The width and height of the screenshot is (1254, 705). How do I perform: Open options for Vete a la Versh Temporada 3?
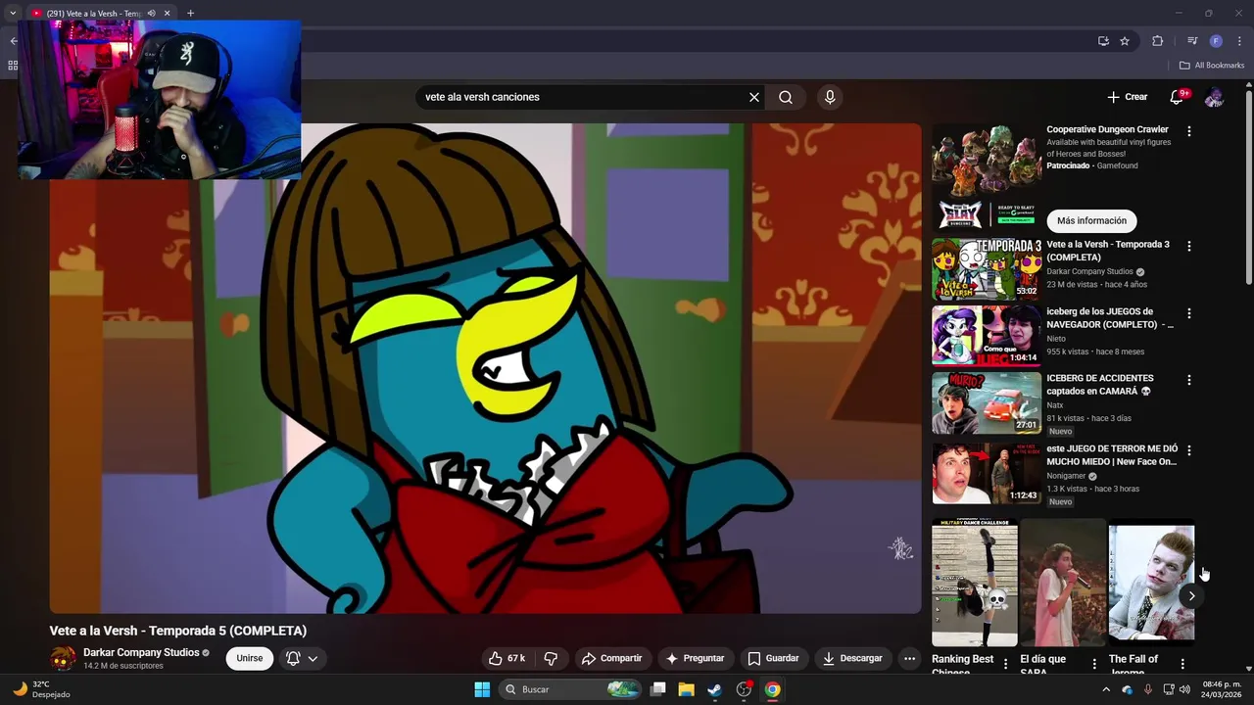1189,246
